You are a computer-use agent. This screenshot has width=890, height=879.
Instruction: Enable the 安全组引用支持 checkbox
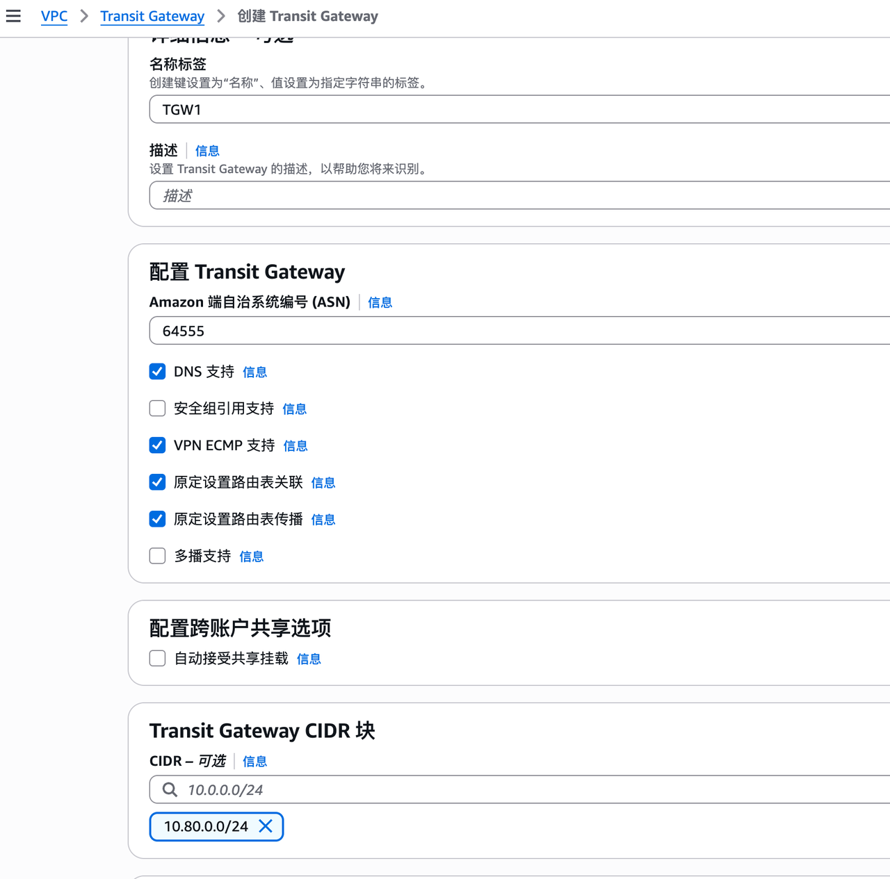point(157,409)
